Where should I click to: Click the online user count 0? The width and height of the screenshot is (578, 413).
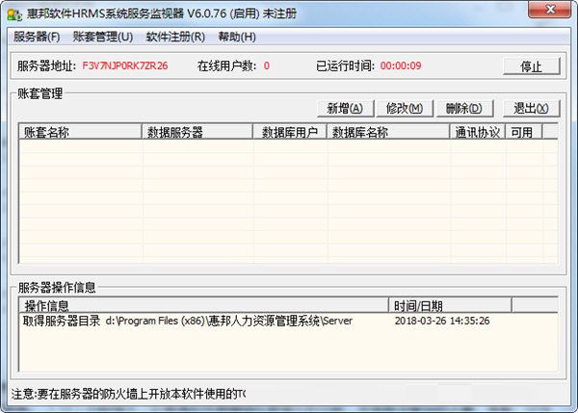pyautogui.click(x=267, y=66)
